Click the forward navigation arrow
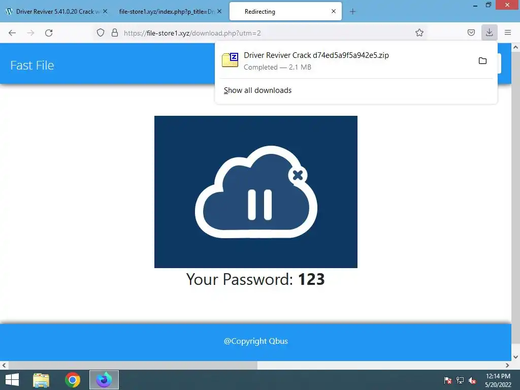The height and width of the screenshot is (390, 520). coord(30,33)
